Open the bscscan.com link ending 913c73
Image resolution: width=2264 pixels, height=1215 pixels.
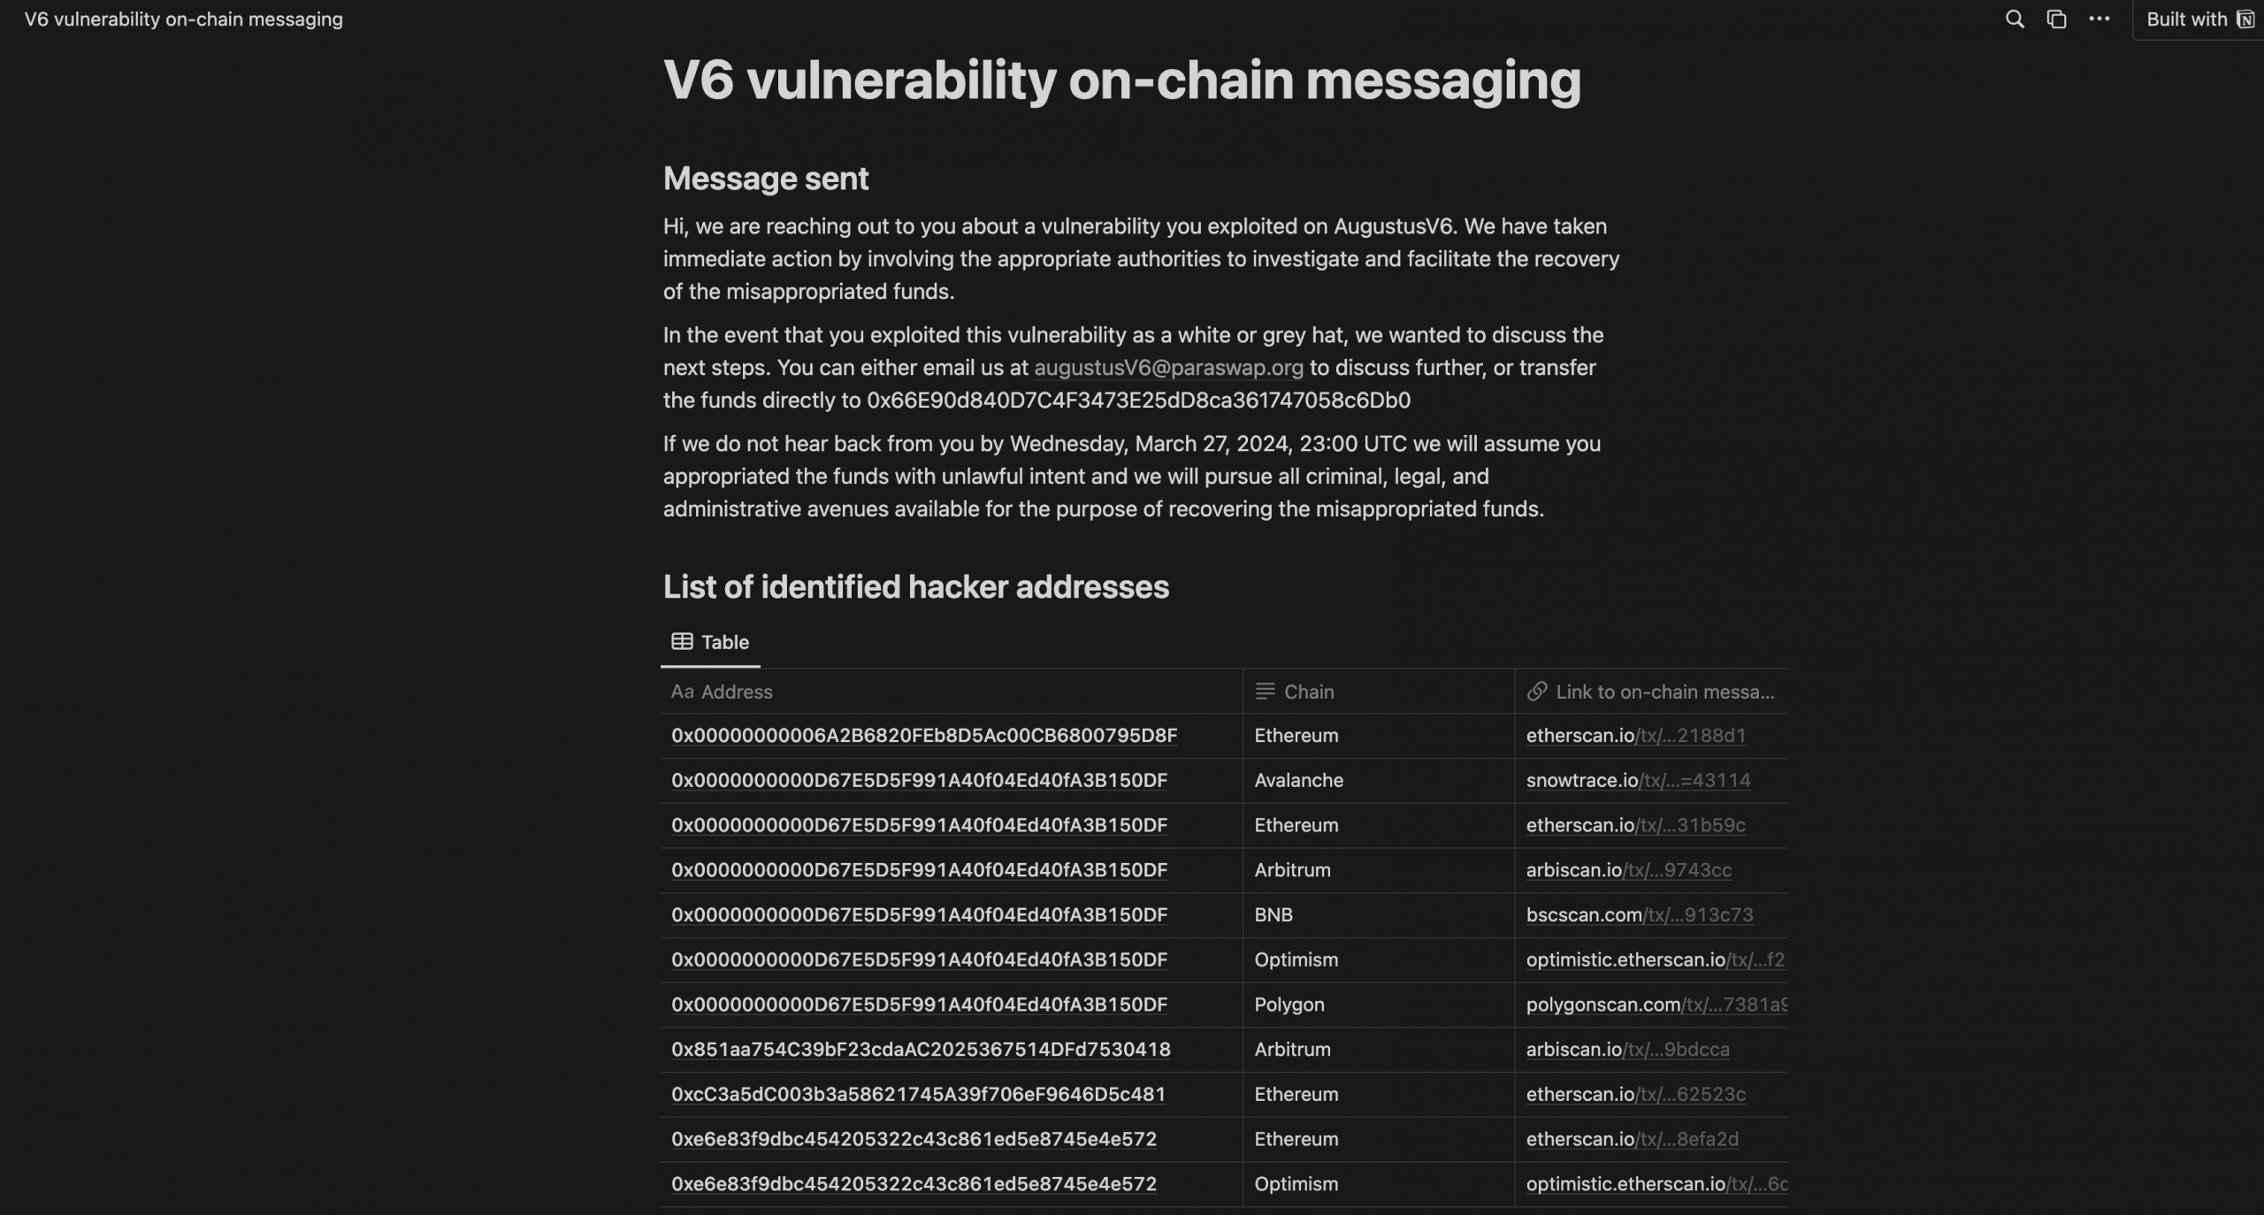[x=1640, y=915]
